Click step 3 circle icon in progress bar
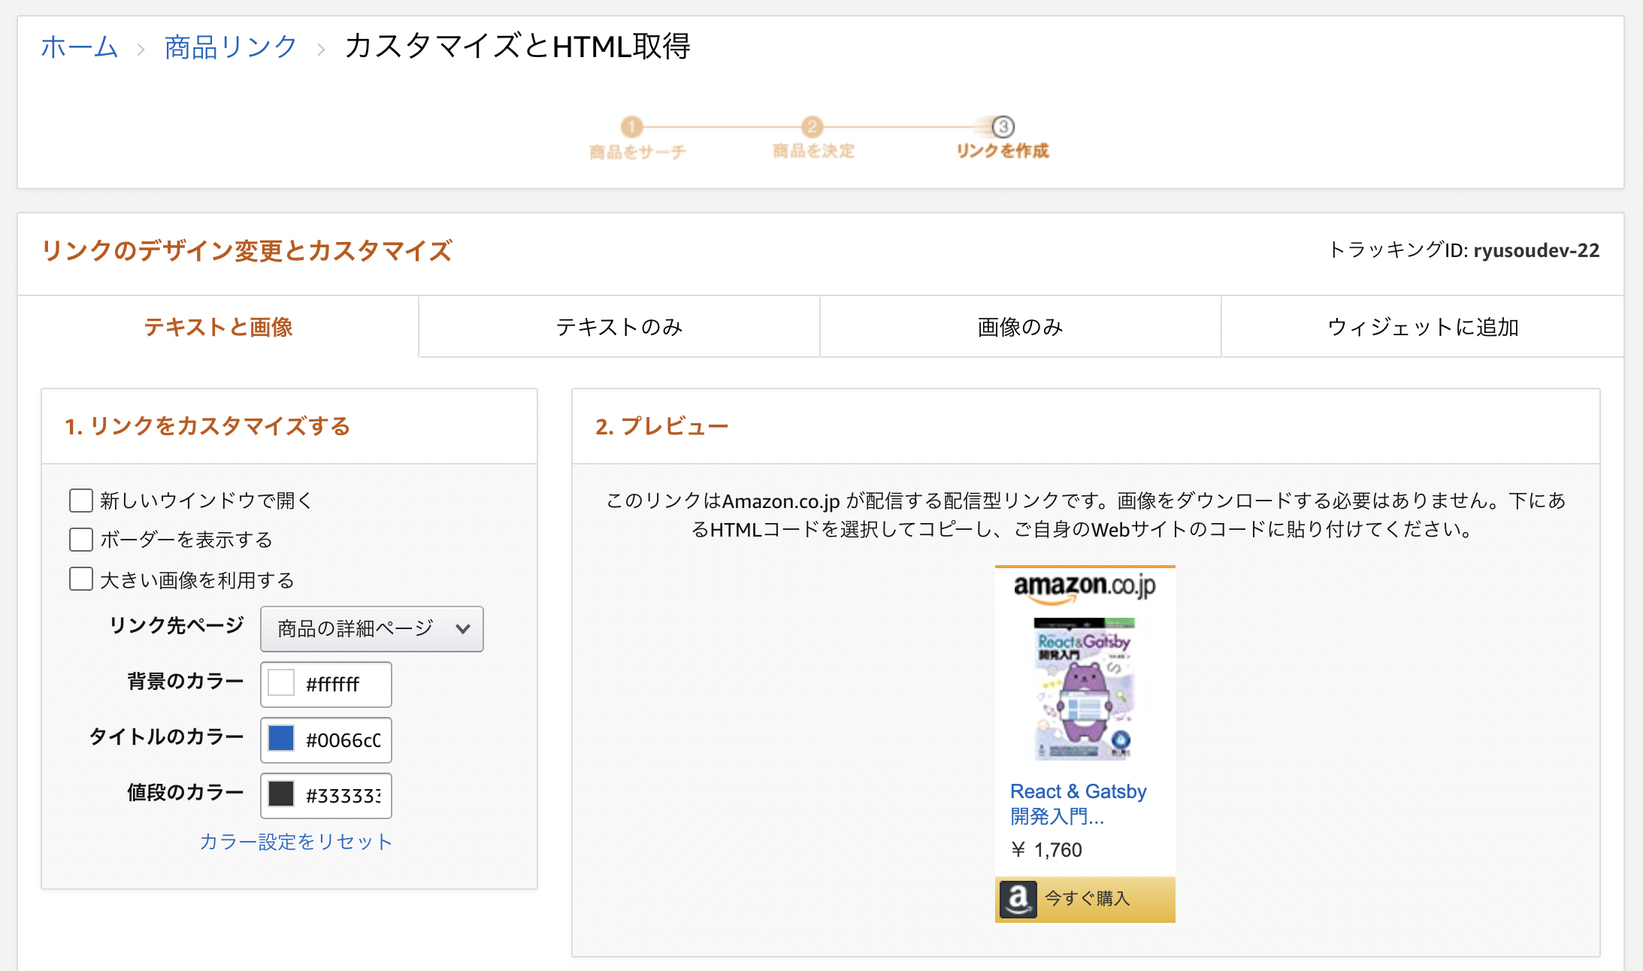This screenshot has height=971, width=1643. pyautogui.click(x=1003, y=126)
